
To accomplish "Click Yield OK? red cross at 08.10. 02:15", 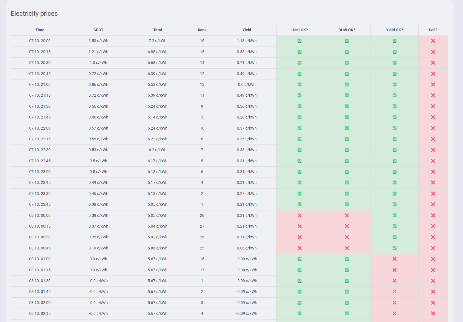I will point(394,313).
